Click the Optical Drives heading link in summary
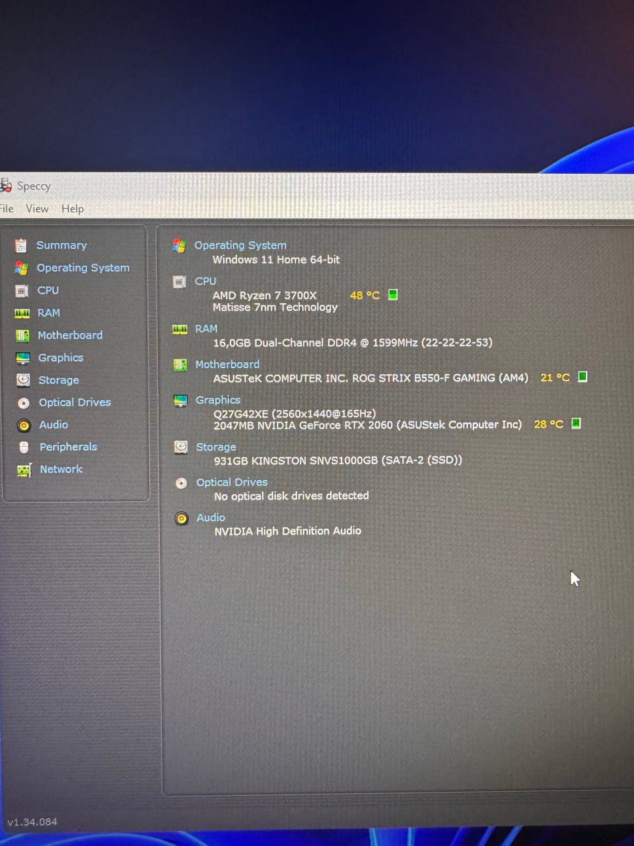This screenshot has width=634, height=846. 232,482
